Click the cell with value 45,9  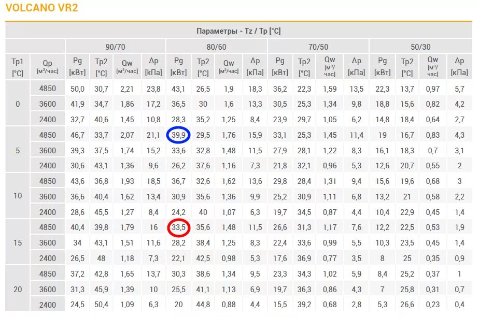[101, 289]
